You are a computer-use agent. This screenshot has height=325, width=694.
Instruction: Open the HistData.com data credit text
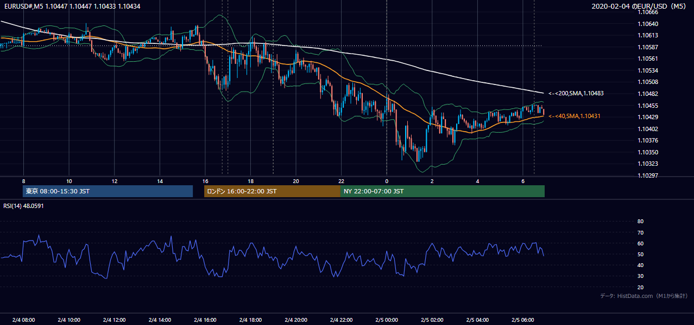point(643,296)
